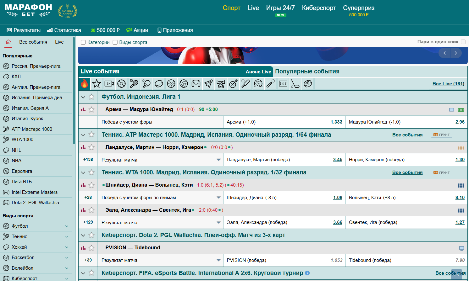This screenshot has width=469, height=281.
Task: Bet on Эала, Александра odds 3.66
Action: pos(338,222)
